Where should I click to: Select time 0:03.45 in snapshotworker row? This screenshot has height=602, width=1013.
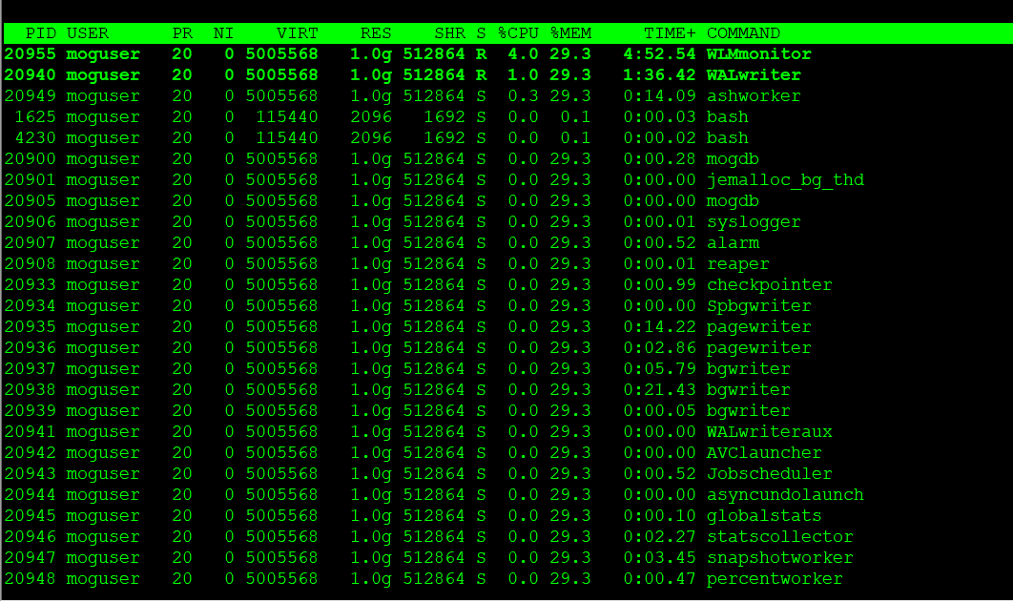pos(660,558)
